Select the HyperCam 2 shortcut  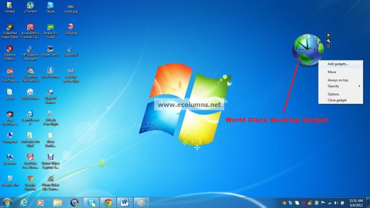[x=50, y=51]
